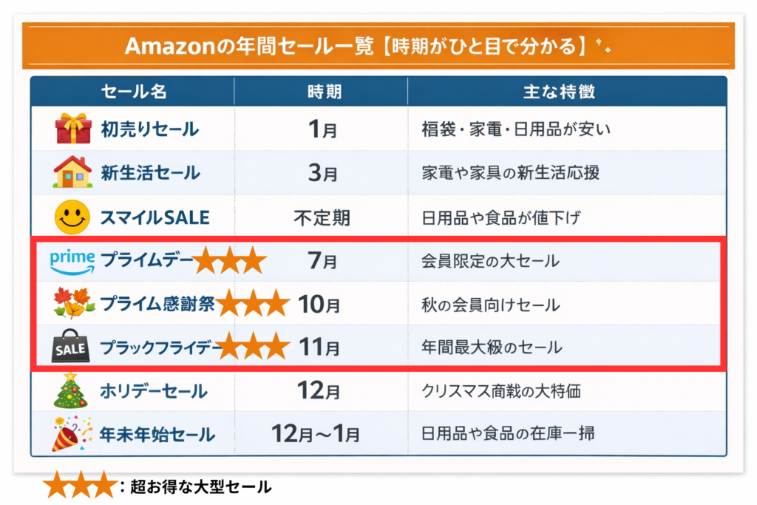Click the gift box icon beside 初売りセール

(x=72, y=129)
